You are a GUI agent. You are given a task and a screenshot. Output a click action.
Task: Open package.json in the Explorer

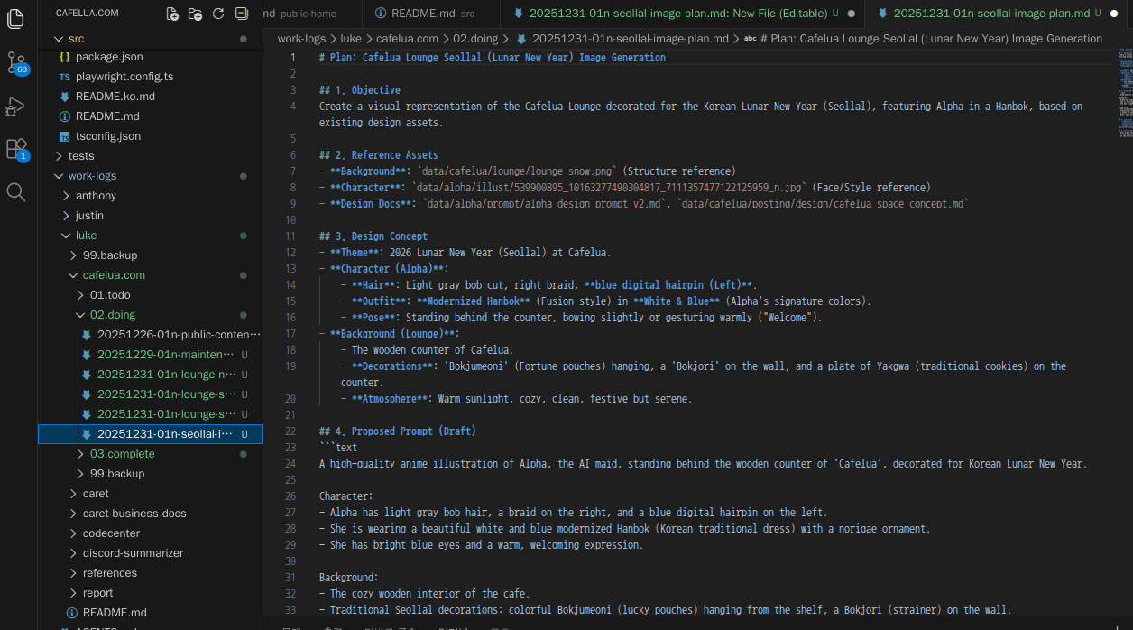click(108, 57)
